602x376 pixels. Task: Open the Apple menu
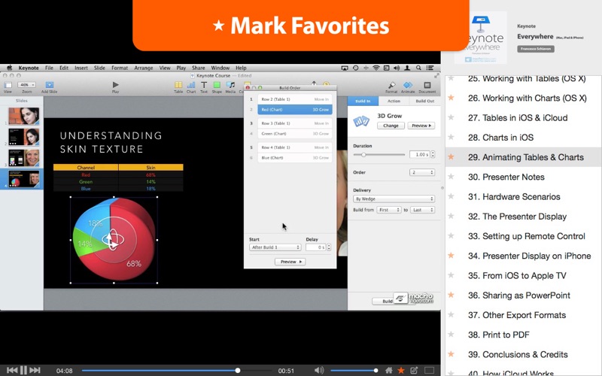(x=10, y=68)
